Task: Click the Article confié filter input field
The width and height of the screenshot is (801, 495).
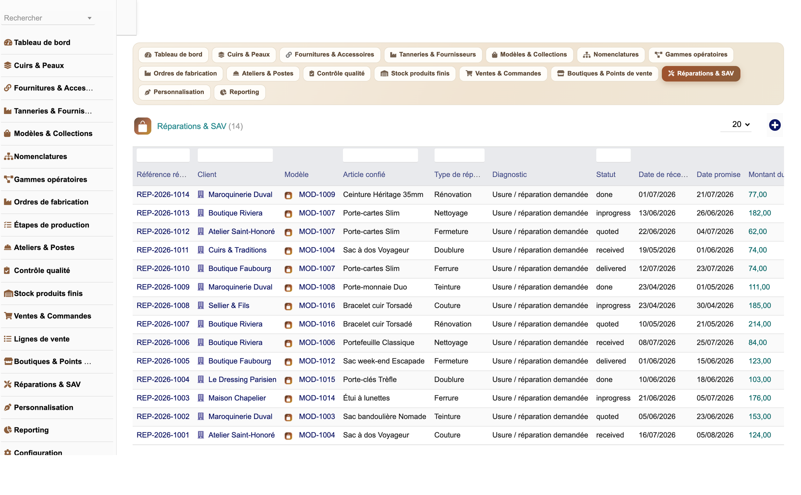Action: [380, 155]
